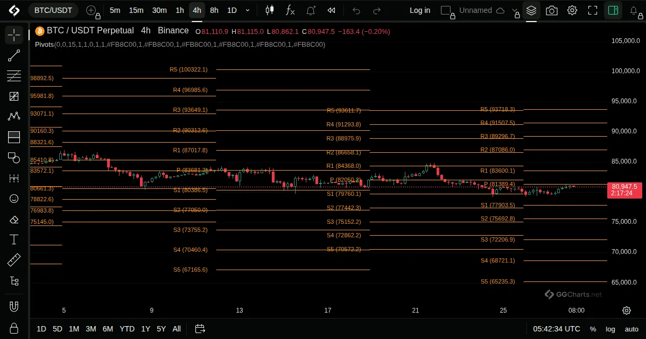Viewport: 646px width, 339px height.
Task: Set date range to YTD
Action: pos(127,329)
